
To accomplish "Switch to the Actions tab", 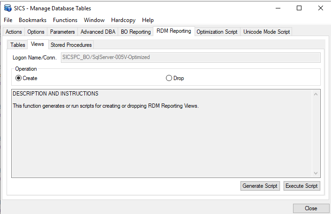I will 14,32.
